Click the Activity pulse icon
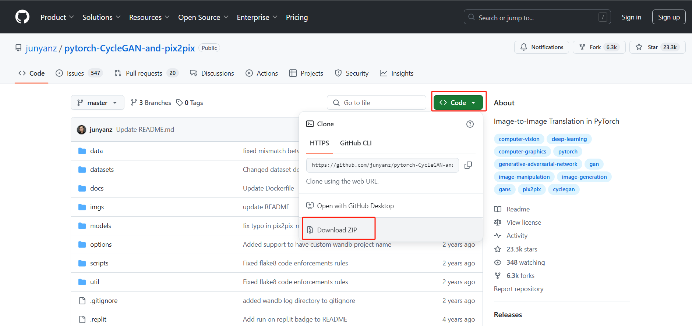Image resolution: width=692 pixels, height=326 pixels. pos(498,236)
